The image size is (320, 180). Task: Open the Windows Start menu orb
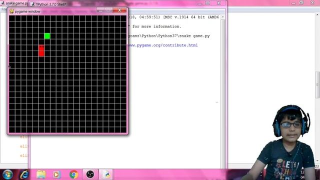click(x=8, y=174)
